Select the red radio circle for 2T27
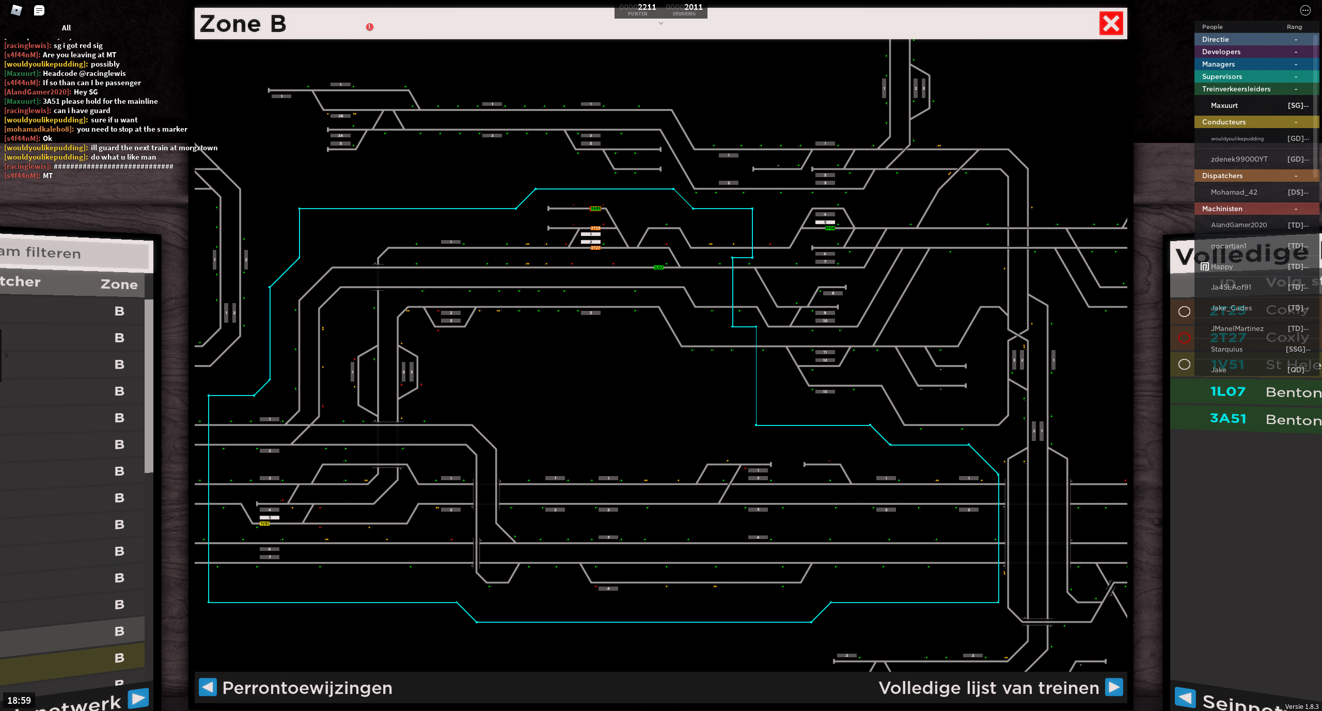This screenshot has height=711, width=1322. (1184, 338)
